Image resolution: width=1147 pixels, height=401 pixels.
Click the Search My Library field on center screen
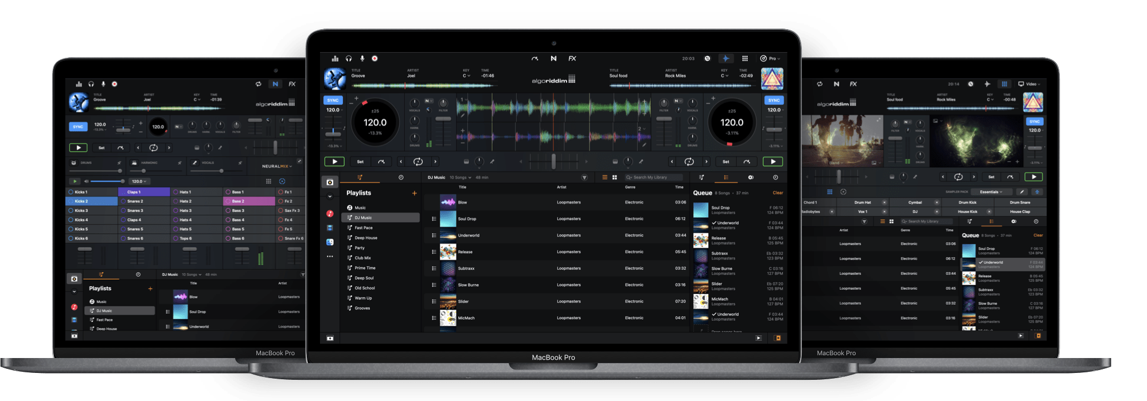pos(654,178)
